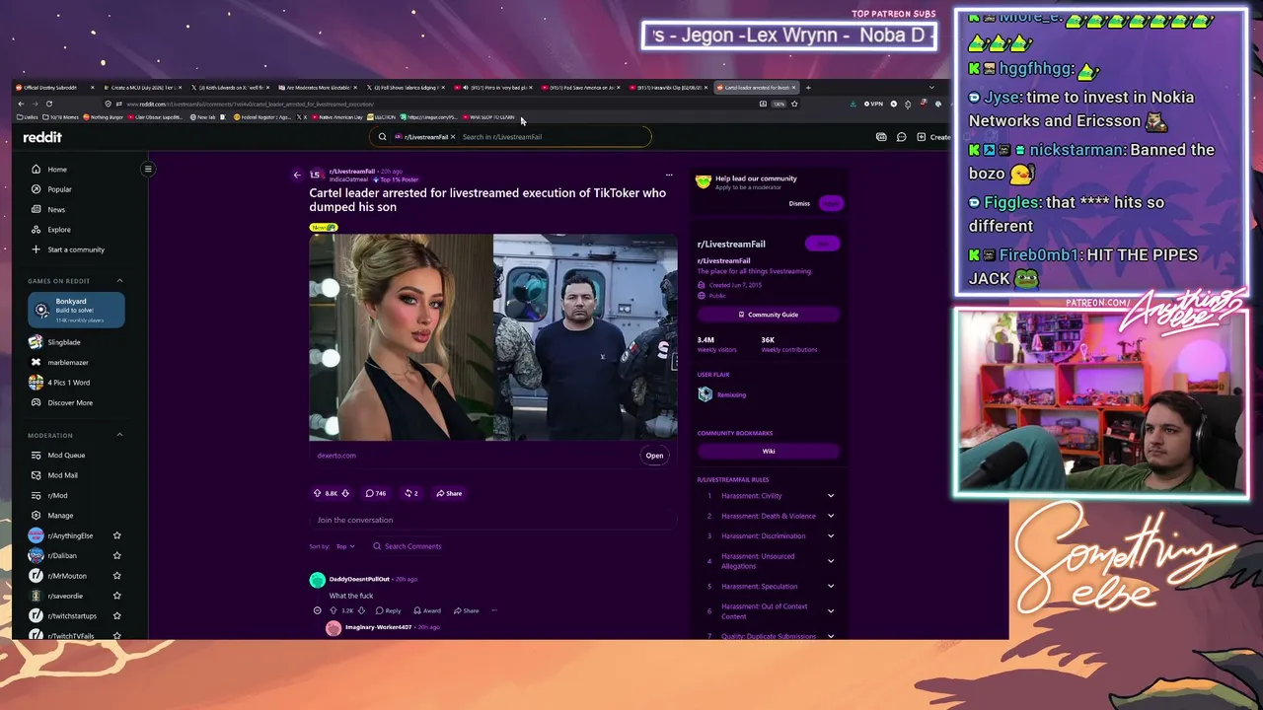Image resolution: width=1263 pixels, height=710 pixels.
Task: Open post overflow options menu
Action: point(669,176)
